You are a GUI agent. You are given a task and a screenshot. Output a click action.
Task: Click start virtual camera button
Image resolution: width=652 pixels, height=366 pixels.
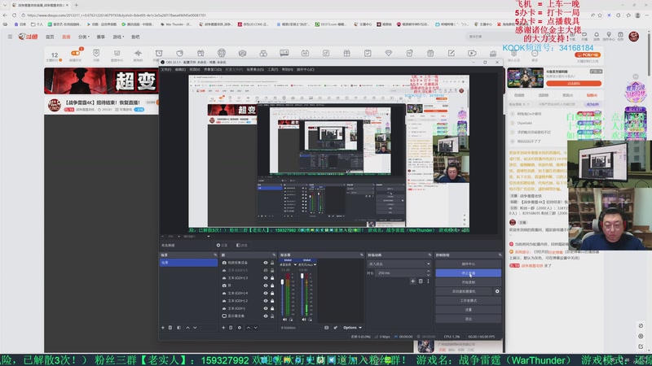(x=464, y=291)
